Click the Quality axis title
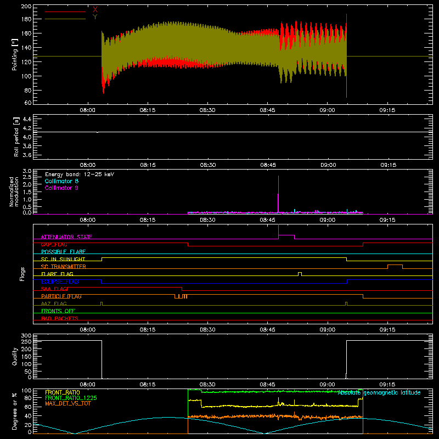The width and height of the screenshot is (439, 439). click(x=15, y=356)
